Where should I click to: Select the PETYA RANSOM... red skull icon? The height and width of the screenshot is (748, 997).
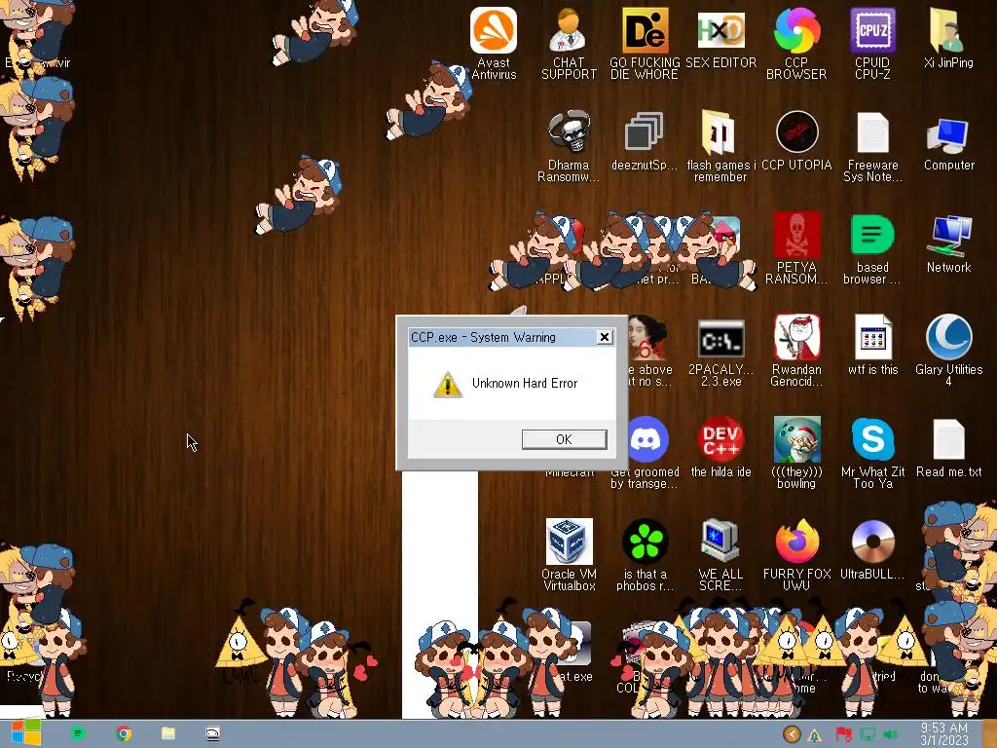[x=796, y=248]
